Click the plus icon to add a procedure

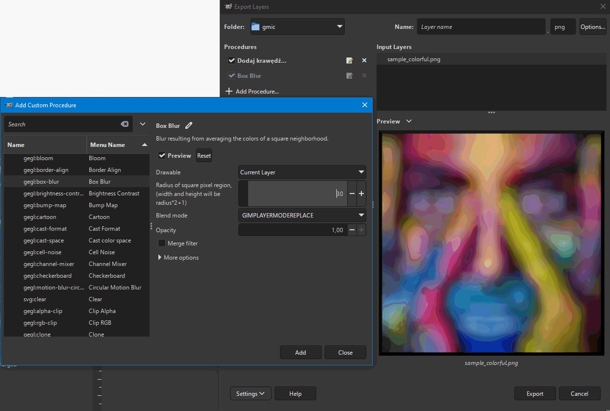229,91
